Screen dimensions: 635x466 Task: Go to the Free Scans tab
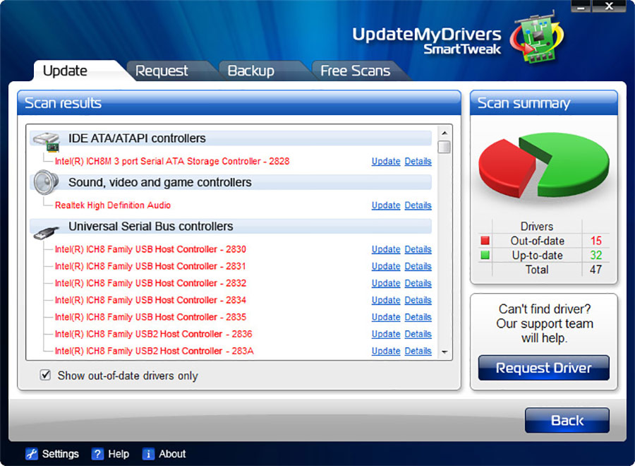coord(355,71)
